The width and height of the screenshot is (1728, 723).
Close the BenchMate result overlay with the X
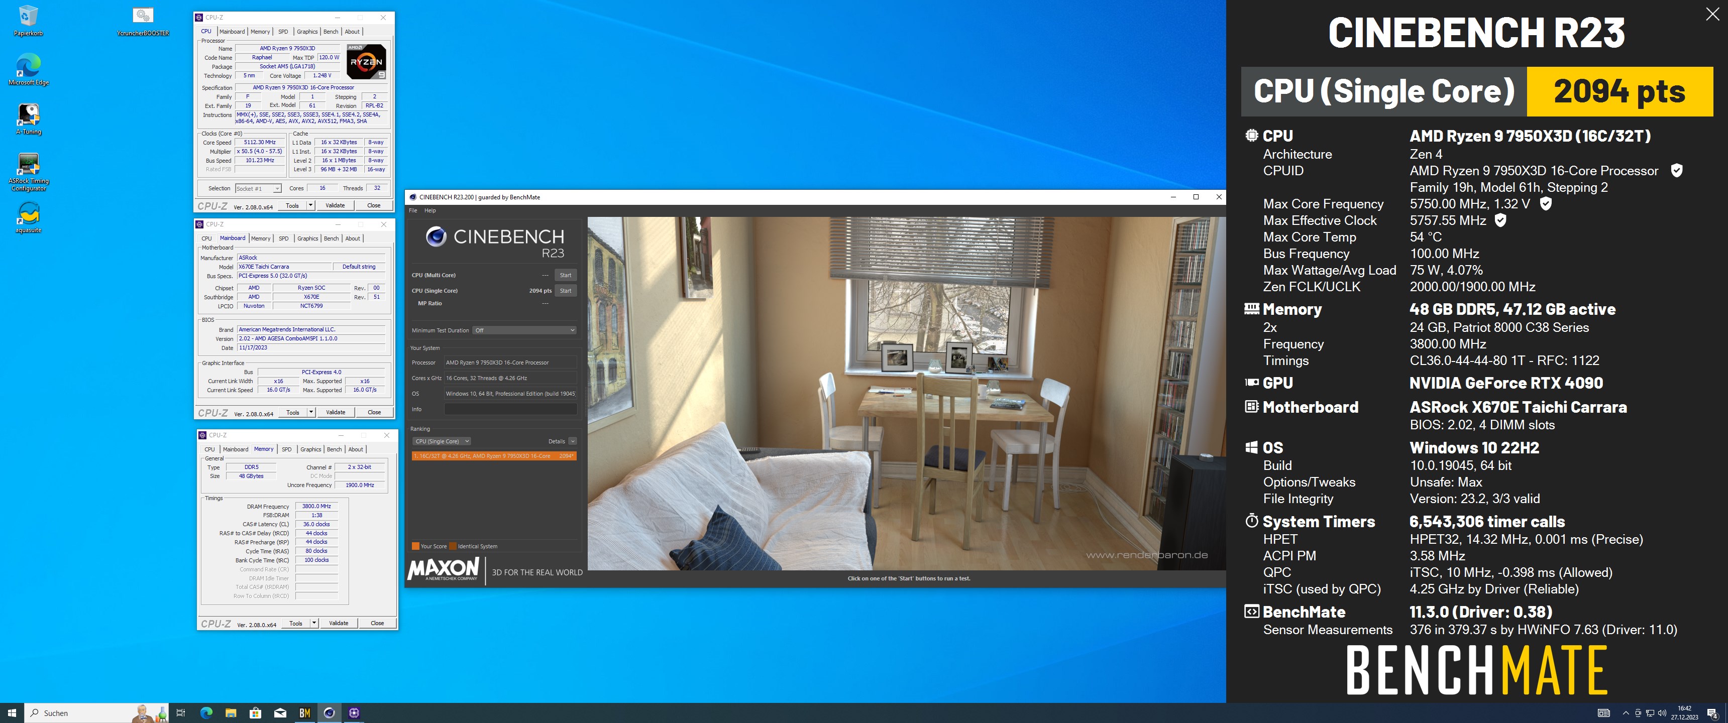[x=1712, y=15]
